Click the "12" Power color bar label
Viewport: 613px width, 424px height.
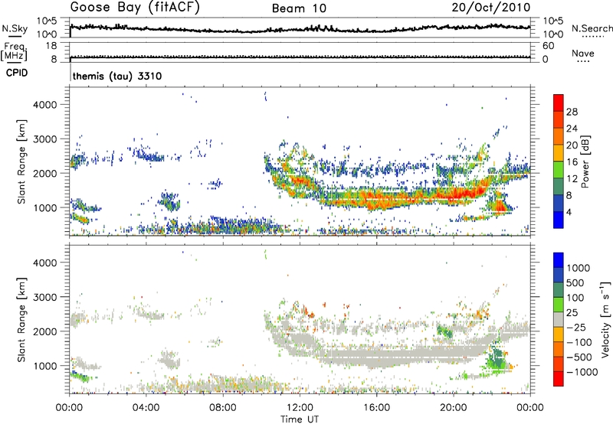coord(572,179)
